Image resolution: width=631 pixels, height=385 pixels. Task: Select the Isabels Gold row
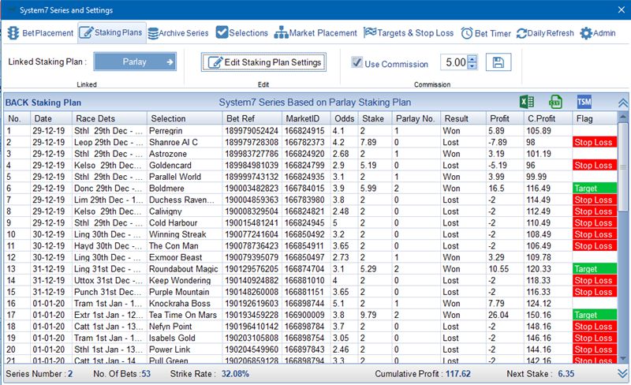click(311, 338)
